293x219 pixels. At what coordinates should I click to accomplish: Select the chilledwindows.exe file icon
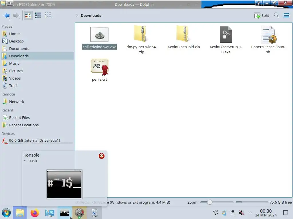99,35
